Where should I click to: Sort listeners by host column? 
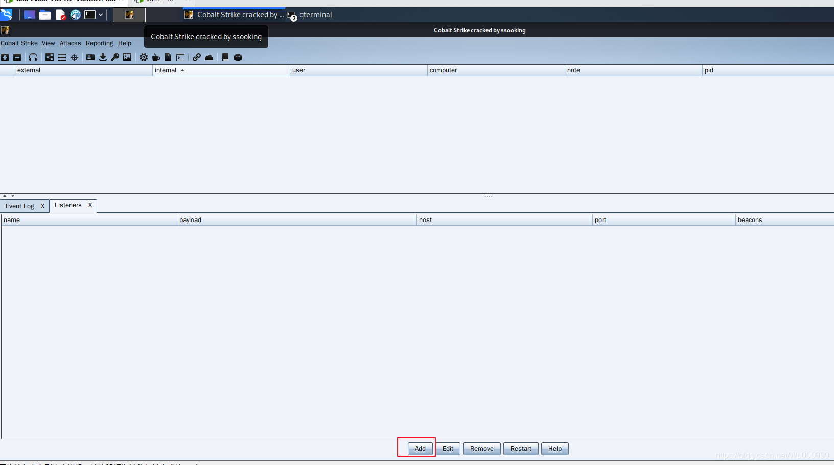point(504,220)
